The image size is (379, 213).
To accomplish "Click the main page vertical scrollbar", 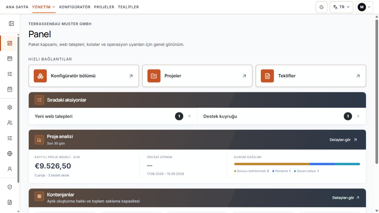I will click(377, 92).
